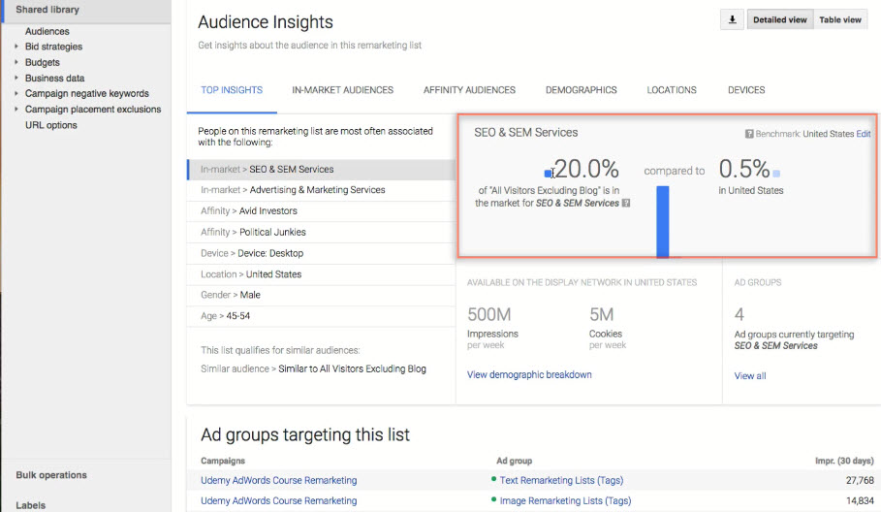Open Audiences in Shared library sidebar
Viewport: 881px width, 512px height.
click(47, 31)
